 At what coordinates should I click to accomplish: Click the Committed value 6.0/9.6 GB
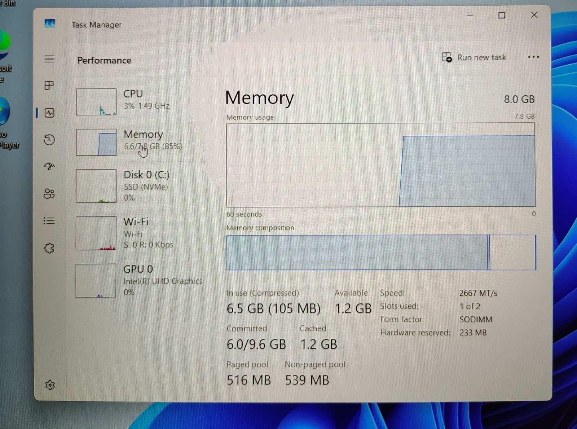coord(256,344)
